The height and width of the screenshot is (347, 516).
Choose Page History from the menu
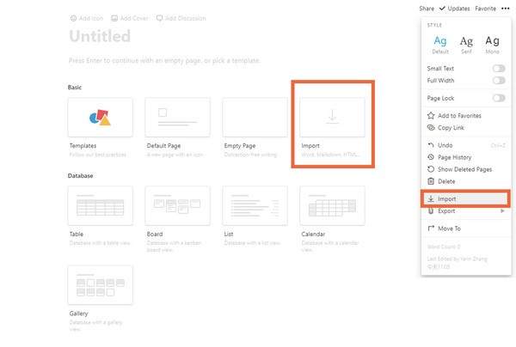click(x=466, y=157)
